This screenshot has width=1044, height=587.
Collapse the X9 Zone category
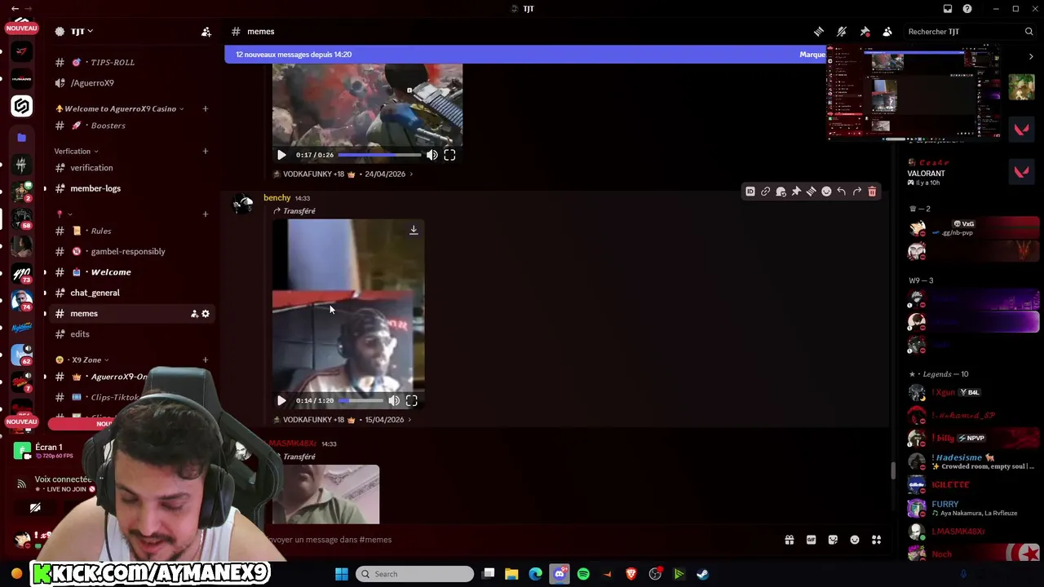(x=82, y=360)
